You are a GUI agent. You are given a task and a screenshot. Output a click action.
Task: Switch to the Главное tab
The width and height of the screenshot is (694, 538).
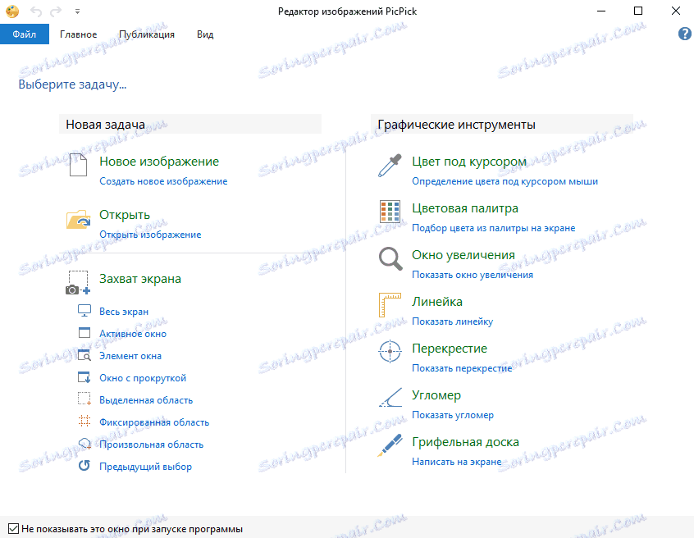tap(78, 34)
